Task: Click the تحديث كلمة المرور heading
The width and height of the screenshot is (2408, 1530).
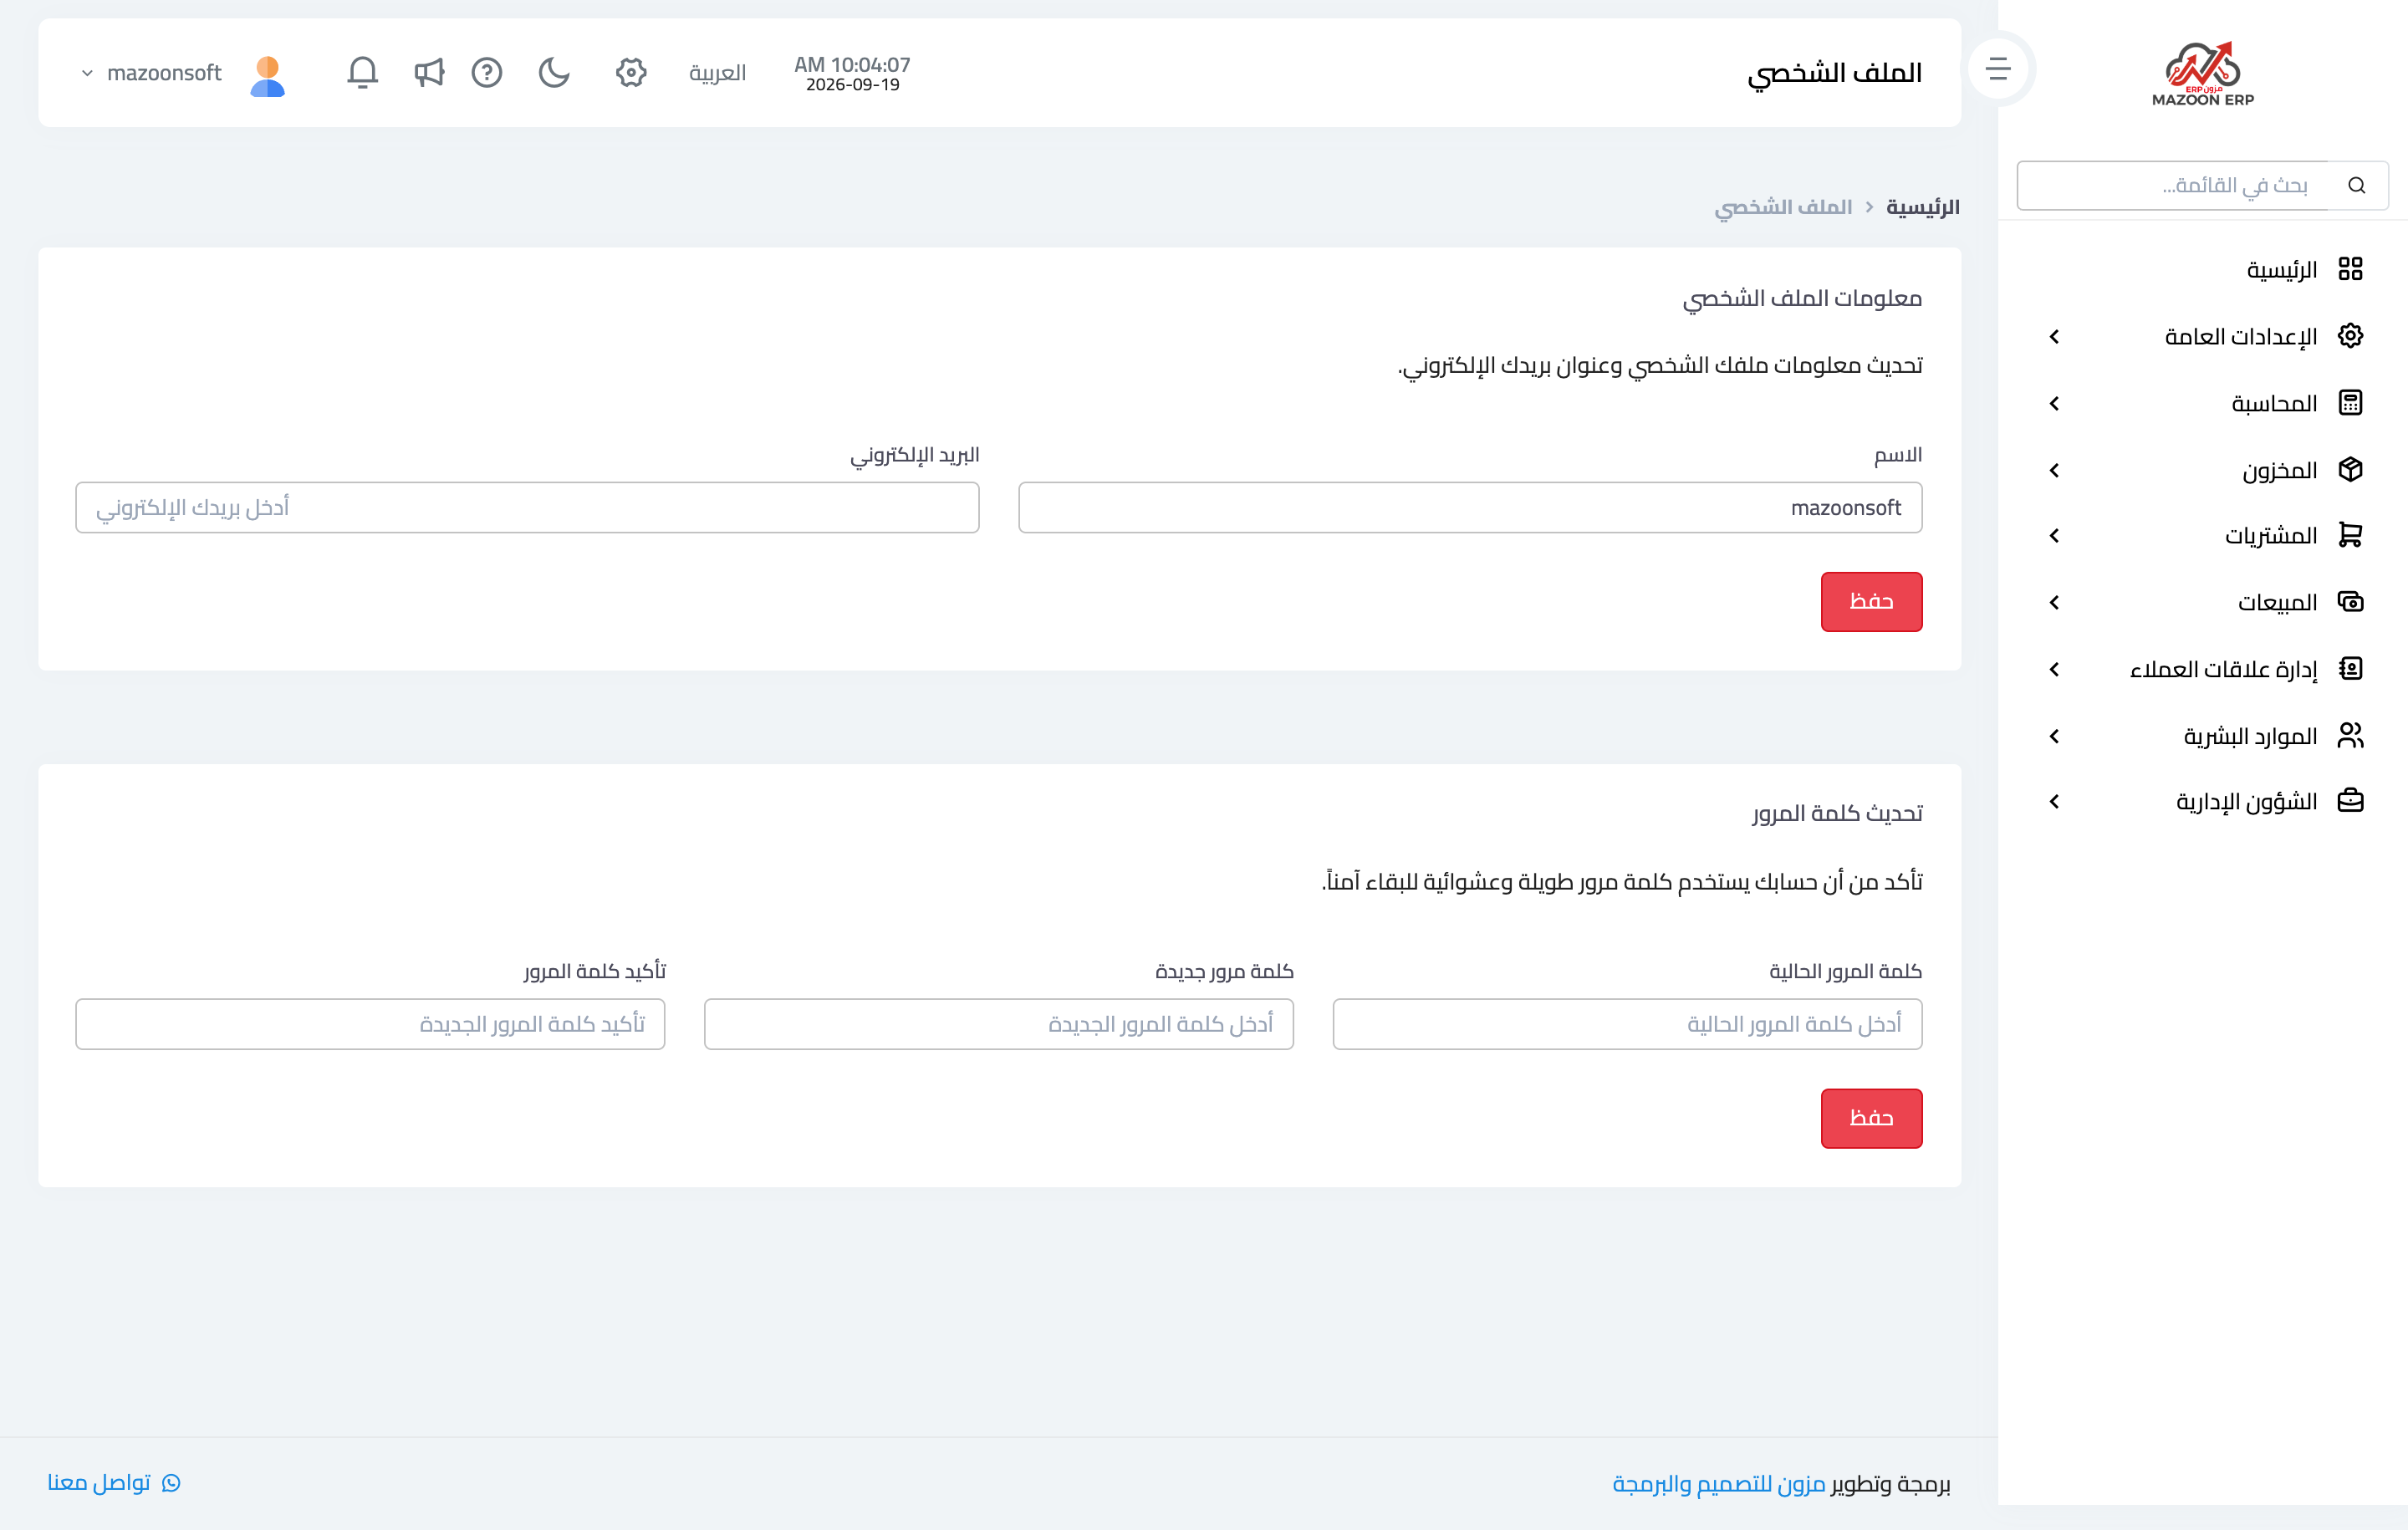Action: point(1837,814)
